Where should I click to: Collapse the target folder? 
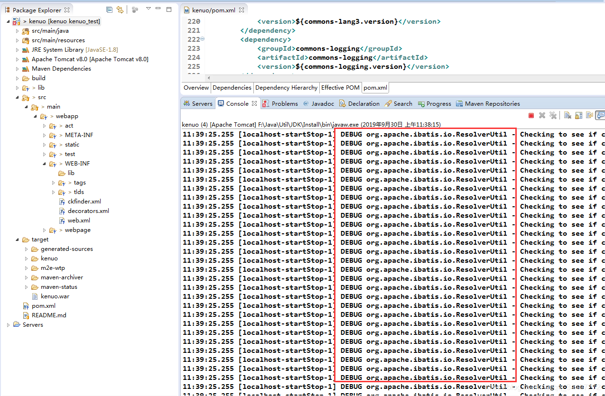point(17,239)
